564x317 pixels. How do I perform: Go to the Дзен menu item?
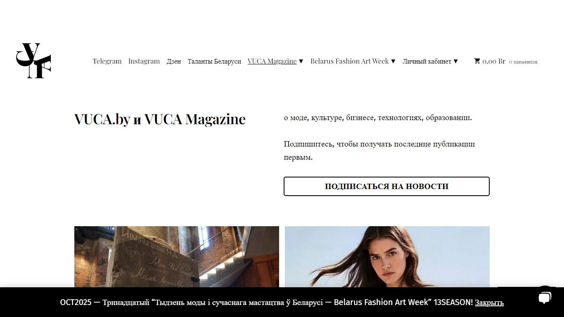click(174, 61)
